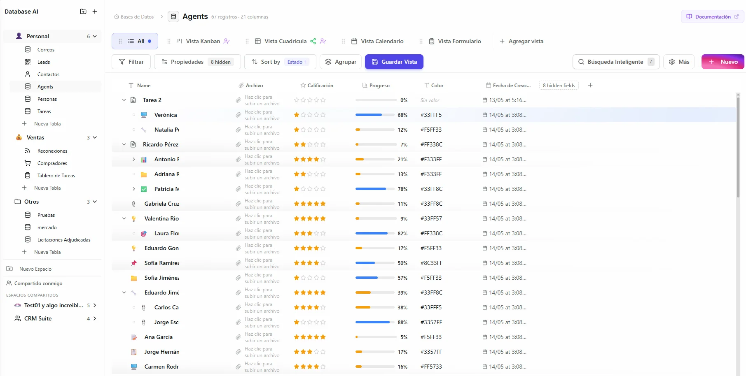Image resolution: width=746 pixels, height=376 pixels.
Task: Set Natalia rating to third star
Action: (x=310, y=130)
